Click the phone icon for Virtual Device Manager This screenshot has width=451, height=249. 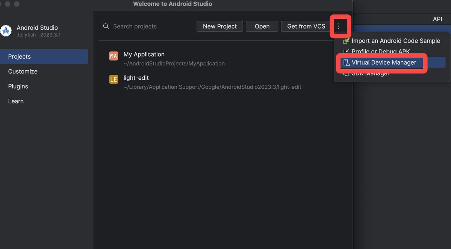[347, 62]
